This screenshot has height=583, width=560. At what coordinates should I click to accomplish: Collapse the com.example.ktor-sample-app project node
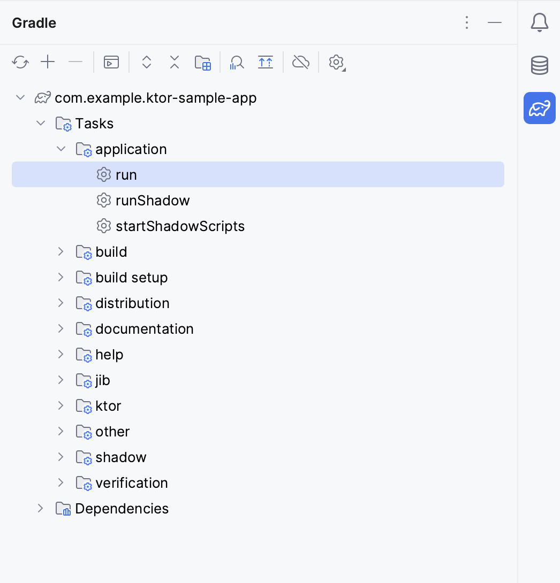[x=20, y=98]
